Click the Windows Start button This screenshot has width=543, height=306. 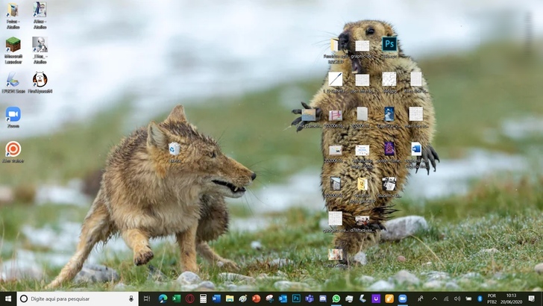point(8,299)
